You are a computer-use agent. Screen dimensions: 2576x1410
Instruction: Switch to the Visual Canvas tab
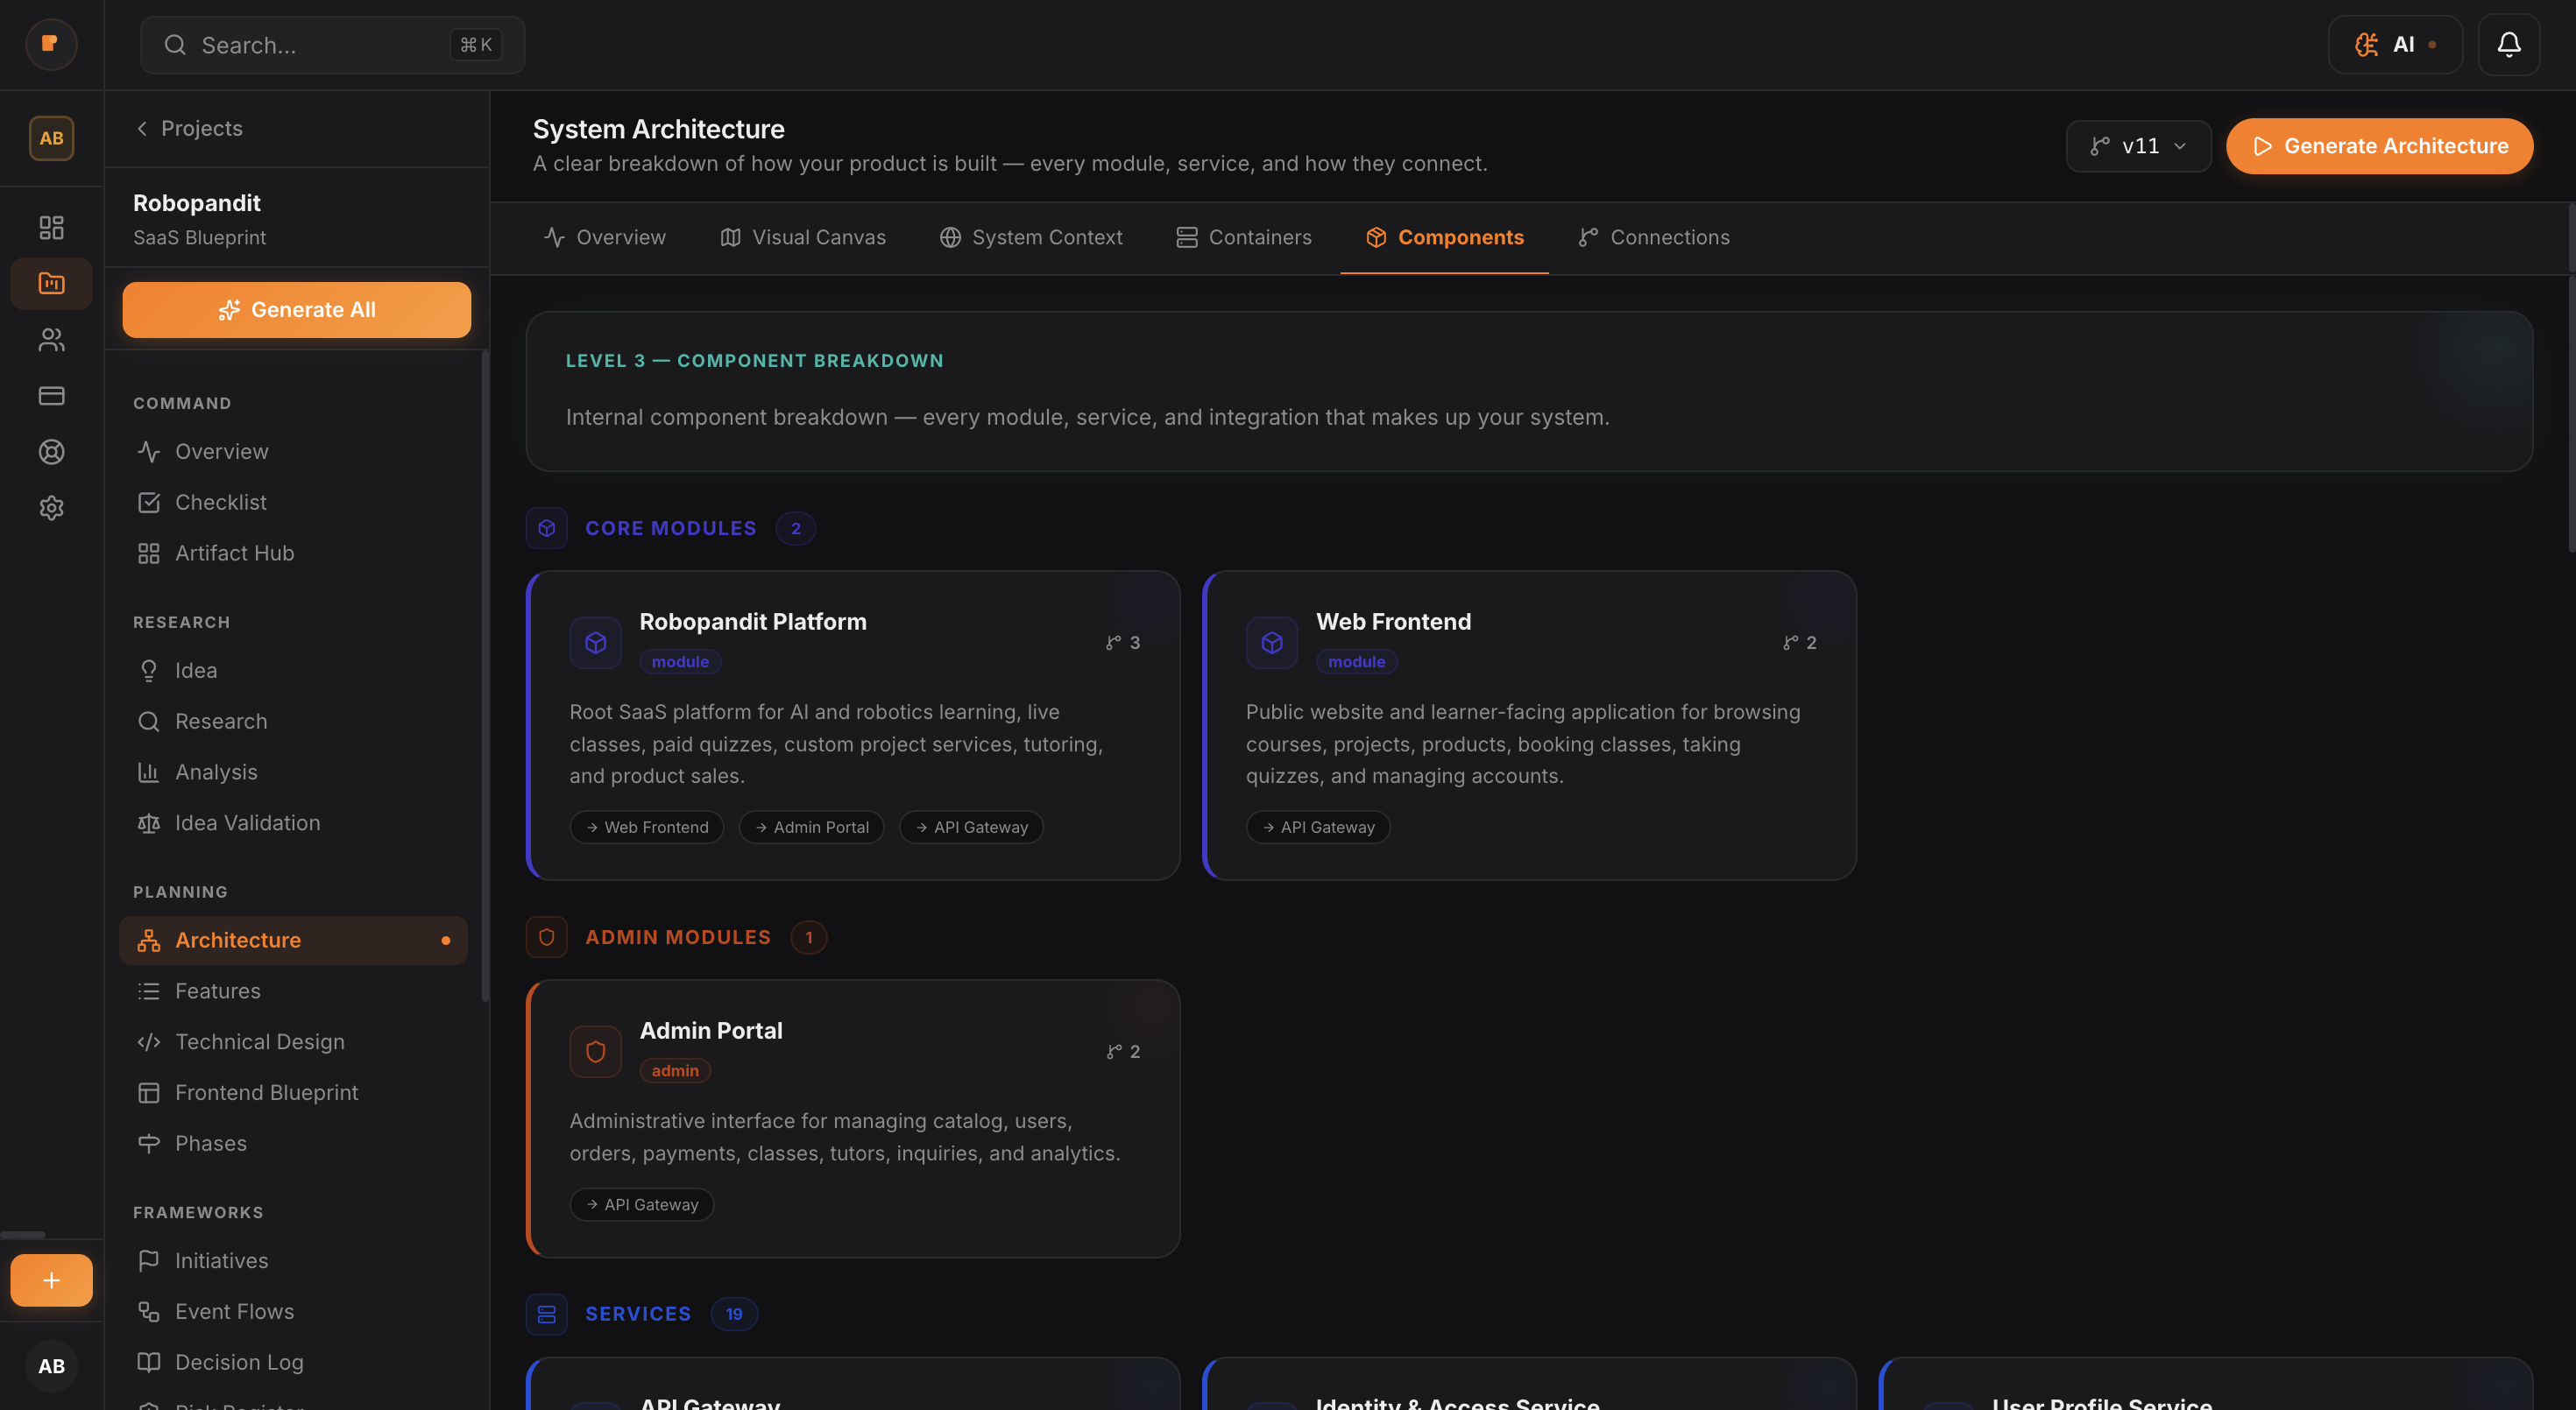tap(803, 236)
